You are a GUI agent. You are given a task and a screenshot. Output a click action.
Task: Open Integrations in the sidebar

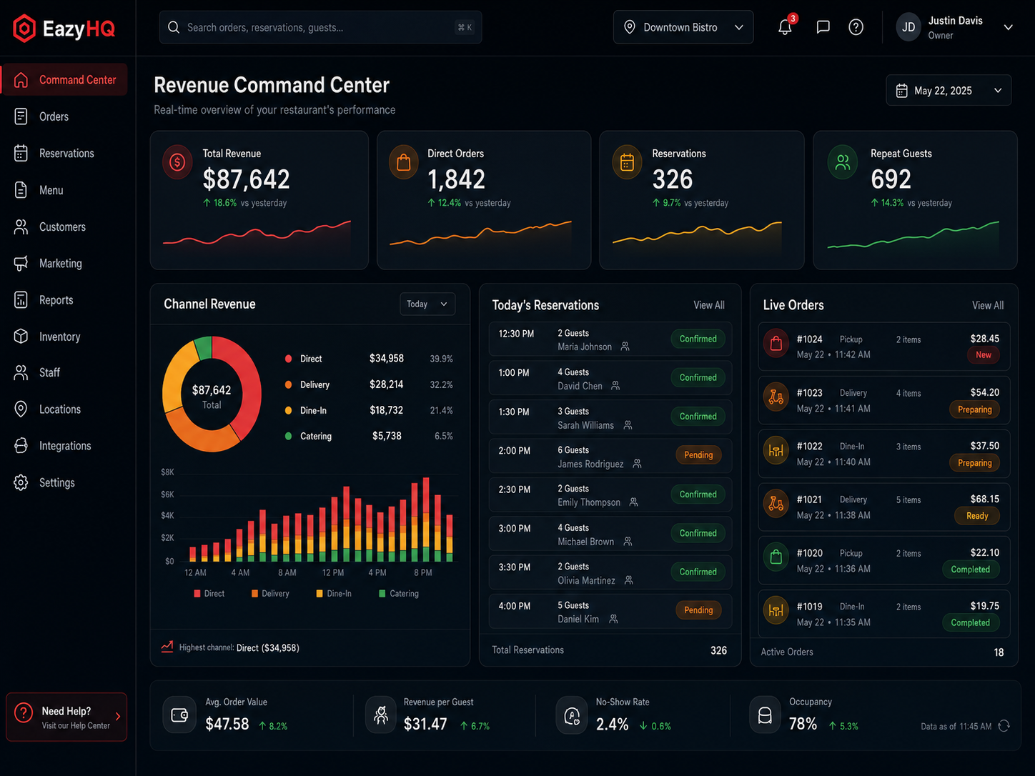coord(64,446)
